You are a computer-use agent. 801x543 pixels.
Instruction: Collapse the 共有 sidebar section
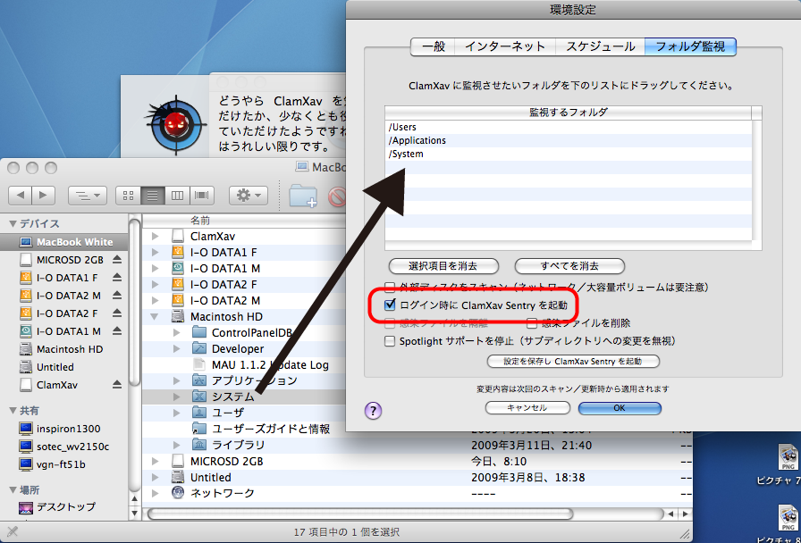pyautogui.click(x=13, y=411)
